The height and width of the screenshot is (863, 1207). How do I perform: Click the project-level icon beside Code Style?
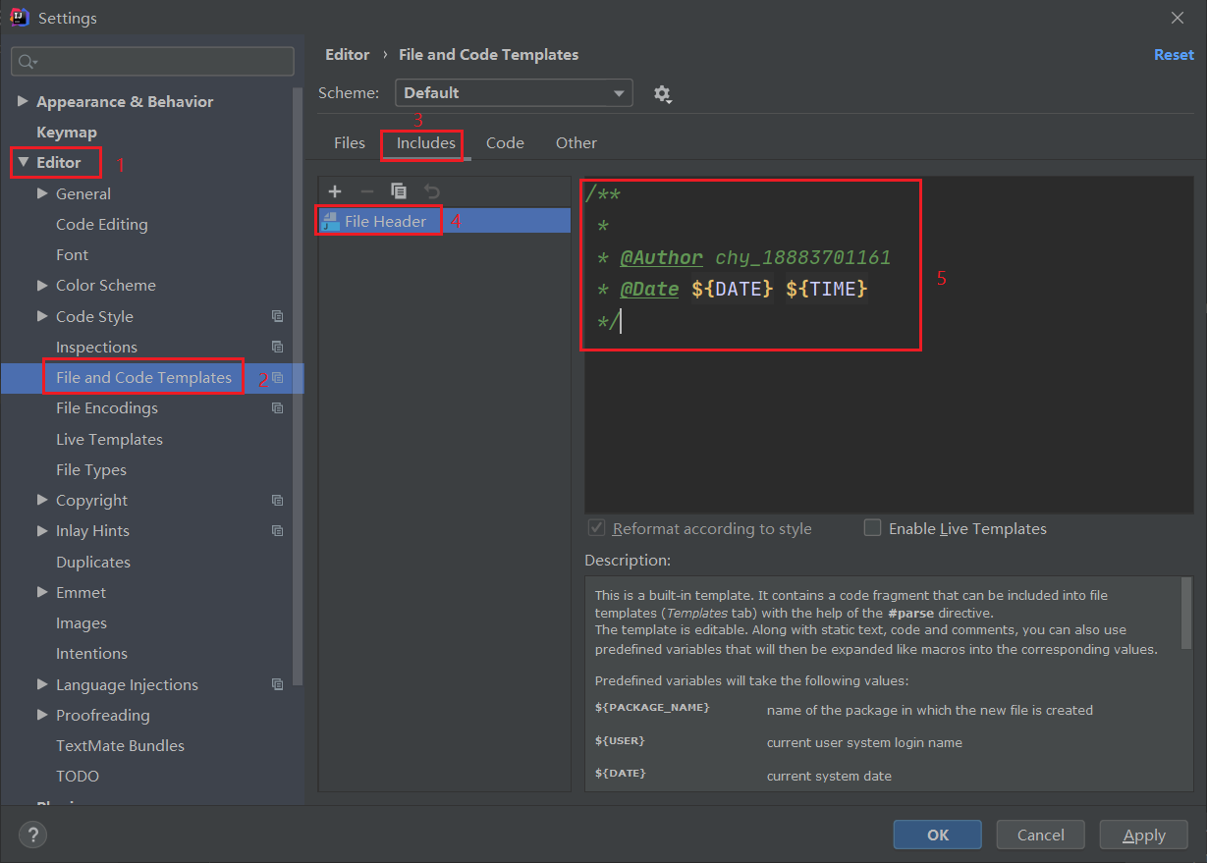coord(278,316)
